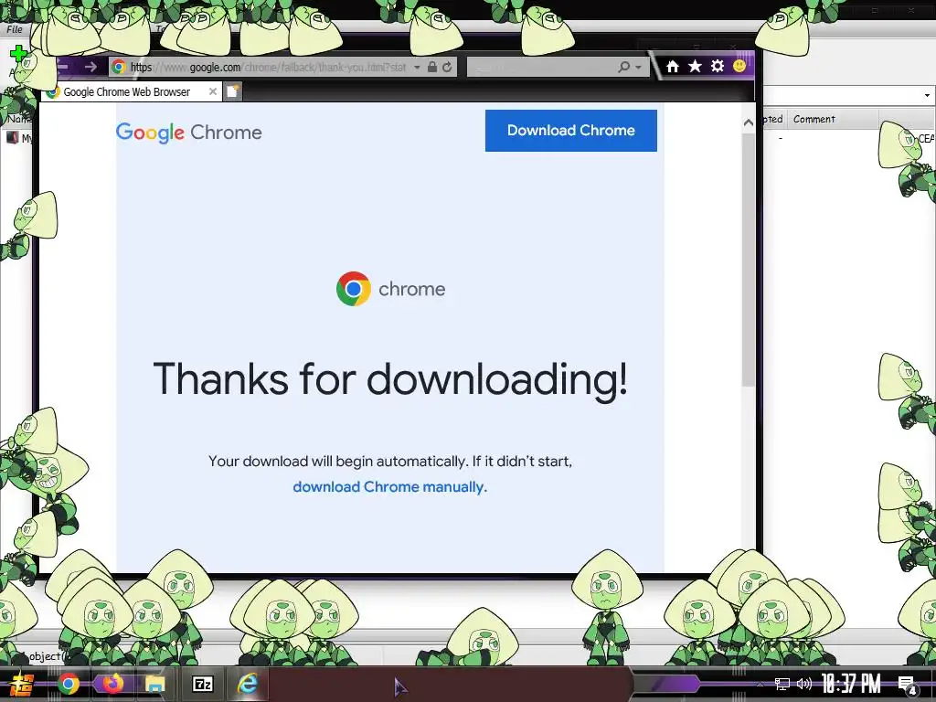Open the Start menu button on taskbar
The image size is (936, 702).
[21, 684]
